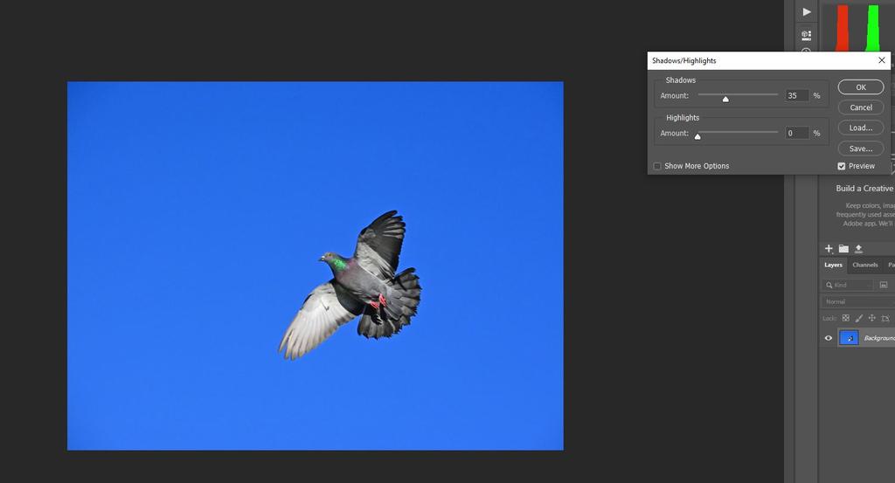The width and height of the screenshot is (895, 483).
Task: Select the Layers tab
Action: 834,265
